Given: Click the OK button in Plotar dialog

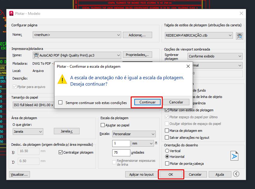Looking at the screenshot, I should point(171,174).
